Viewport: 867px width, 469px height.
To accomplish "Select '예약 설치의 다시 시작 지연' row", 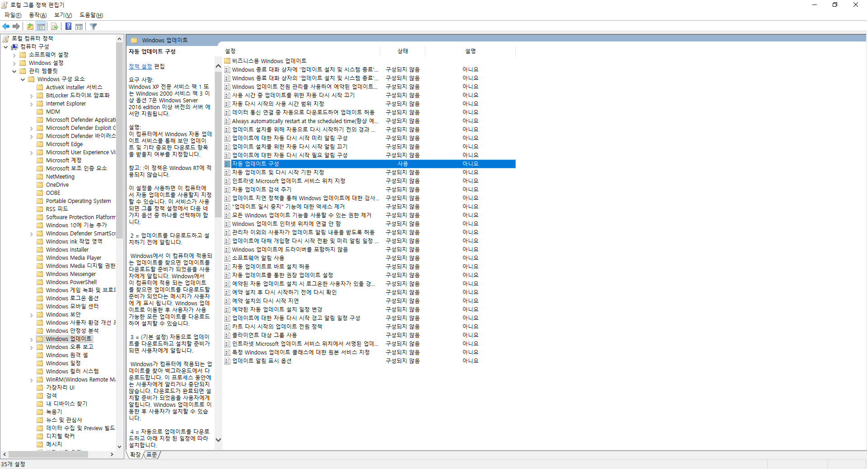I will pos(370,301).
